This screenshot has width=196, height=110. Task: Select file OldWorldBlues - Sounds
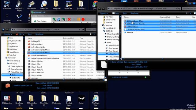click(x=136, y=24)
